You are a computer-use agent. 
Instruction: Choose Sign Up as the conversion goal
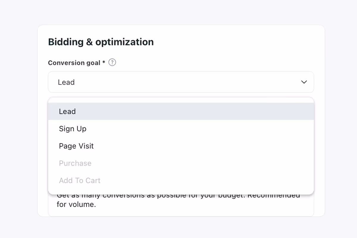pyautogui.click(x=73, y=129)
